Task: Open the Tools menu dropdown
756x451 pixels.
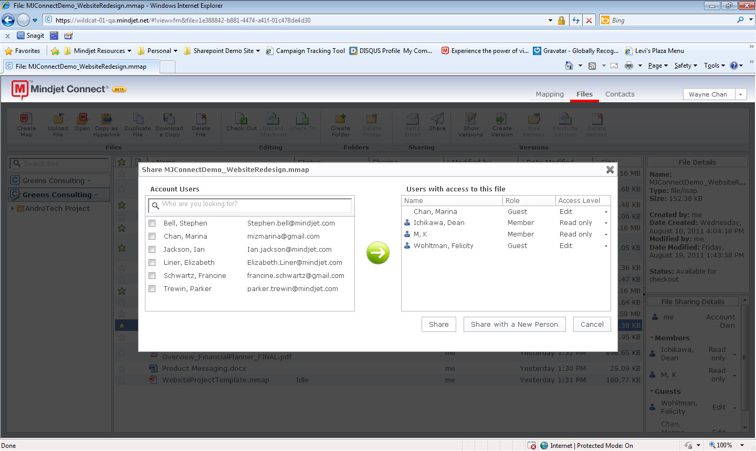Action: 715,66
